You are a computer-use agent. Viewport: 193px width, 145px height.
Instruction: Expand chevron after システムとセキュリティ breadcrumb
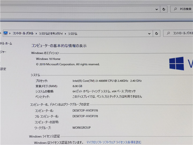(x=65, y=34)
